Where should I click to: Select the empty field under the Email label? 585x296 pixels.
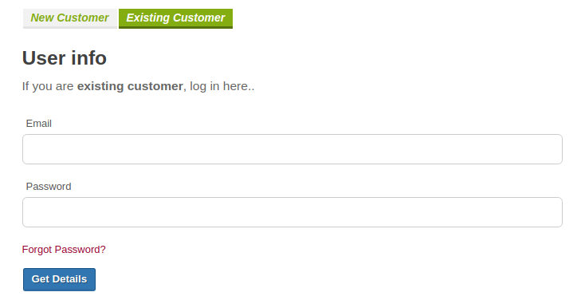[292, 149]
